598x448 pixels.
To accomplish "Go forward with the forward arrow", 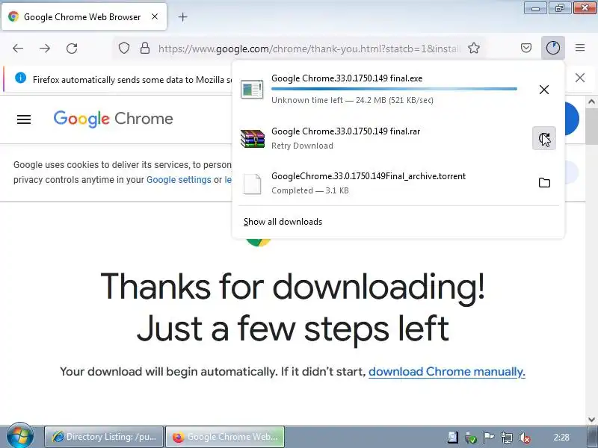I will (x=45, y=49).
